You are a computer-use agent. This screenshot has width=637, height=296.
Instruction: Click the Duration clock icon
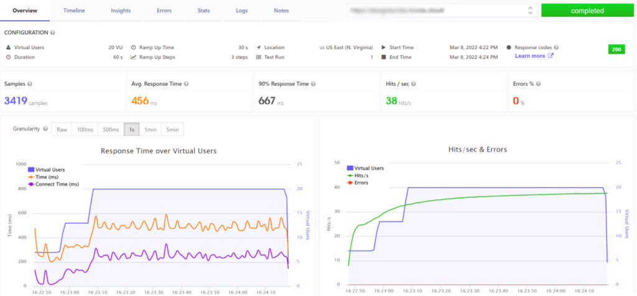(x=8, y=57)
